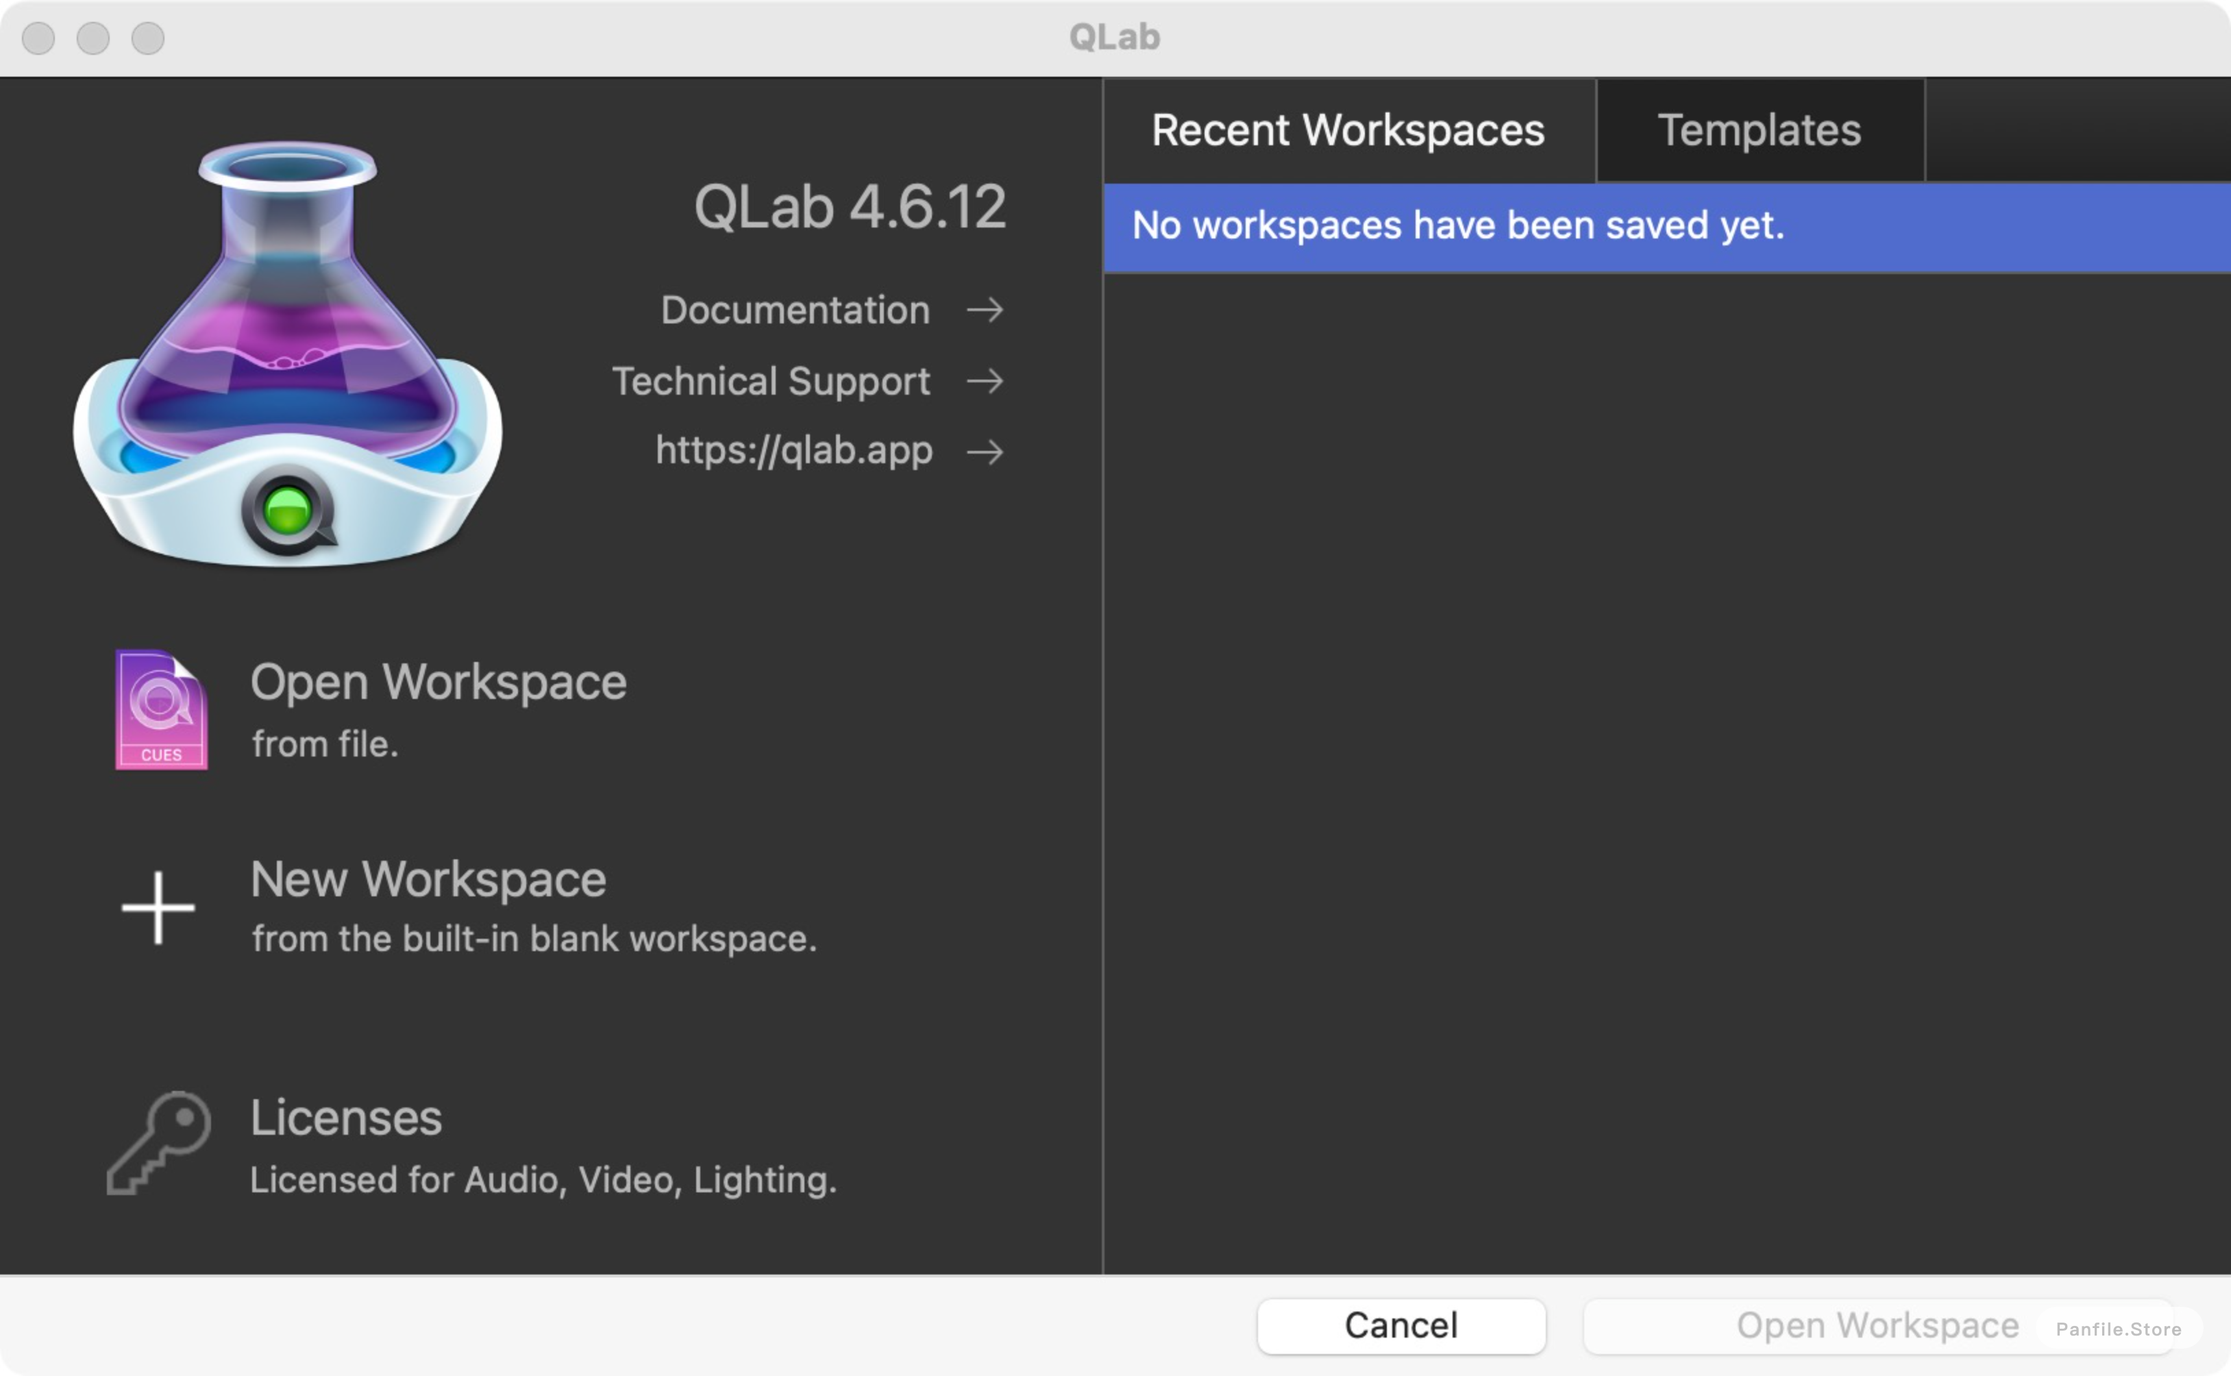Click the QLab flask logo

(288, 353)
